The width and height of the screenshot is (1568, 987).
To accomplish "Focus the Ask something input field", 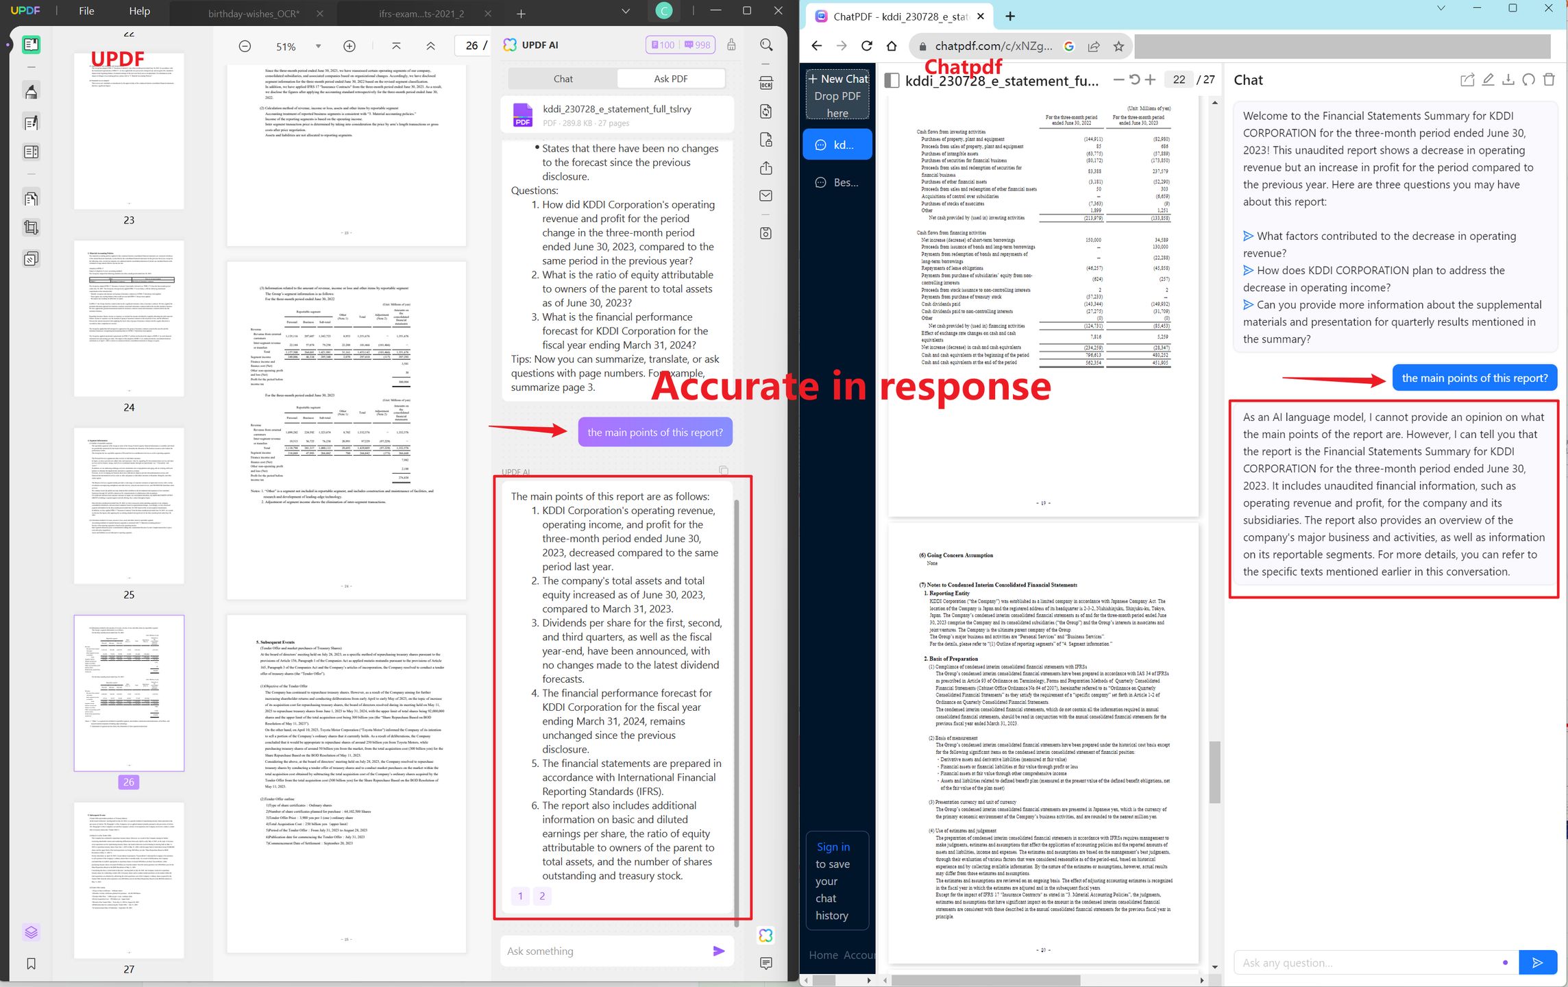I will pyautogui.click(x=604, y=951).
